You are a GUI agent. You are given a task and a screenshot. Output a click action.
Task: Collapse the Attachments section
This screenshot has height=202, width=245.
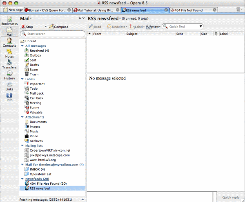[x=22, y=117]
